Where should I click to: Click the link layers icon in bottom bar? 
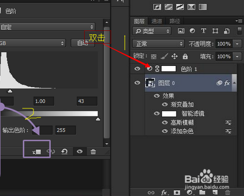click(151, 192)
